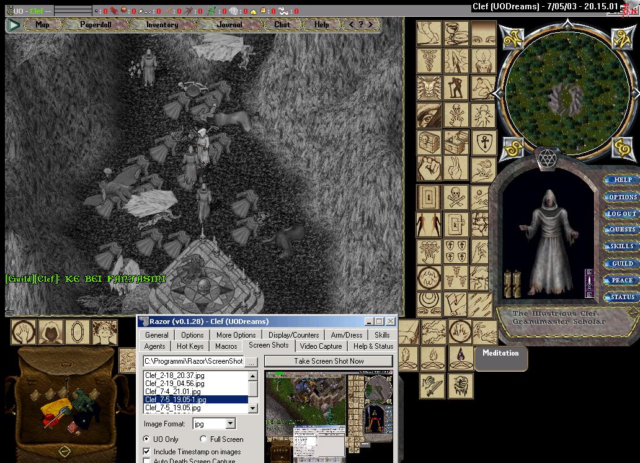The image size is (640, 463).
Task: Click the skull-marked treasure chest icon
Action: click(429, 143)
